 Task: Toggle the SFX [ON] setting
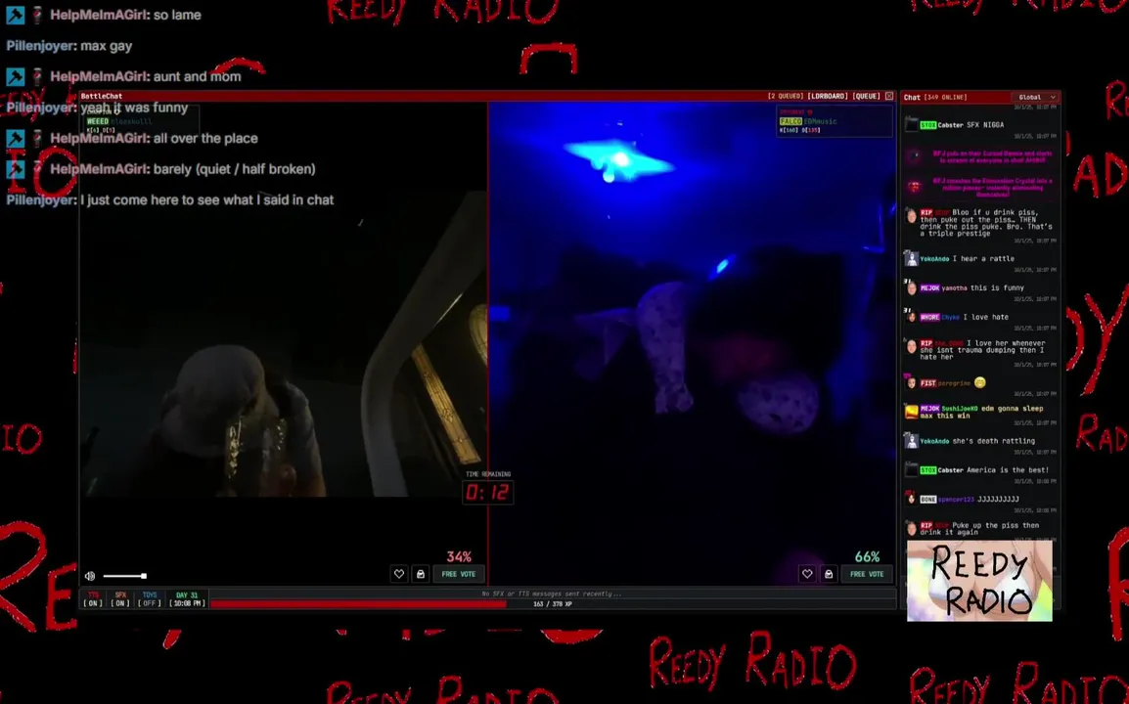coord(120,599)
